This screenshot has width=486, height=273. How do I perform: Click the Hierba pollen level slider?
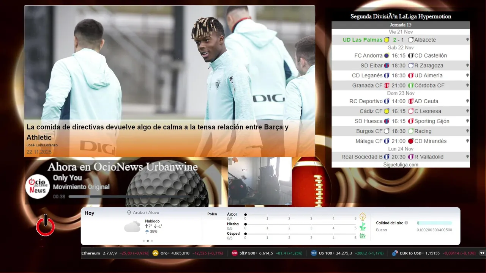pos(300,224)
